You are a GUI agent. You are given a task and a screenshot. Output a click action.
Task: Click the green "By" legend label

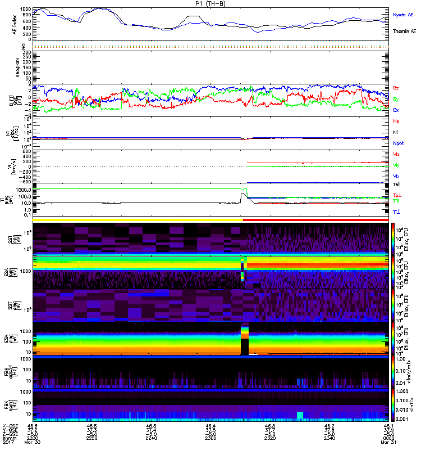click(396, 99)
